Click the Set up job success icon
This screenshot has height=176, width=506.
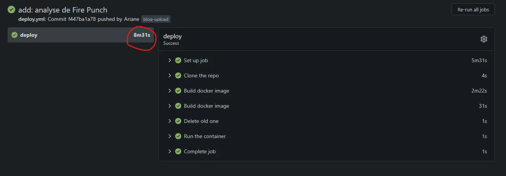(178, 60)
